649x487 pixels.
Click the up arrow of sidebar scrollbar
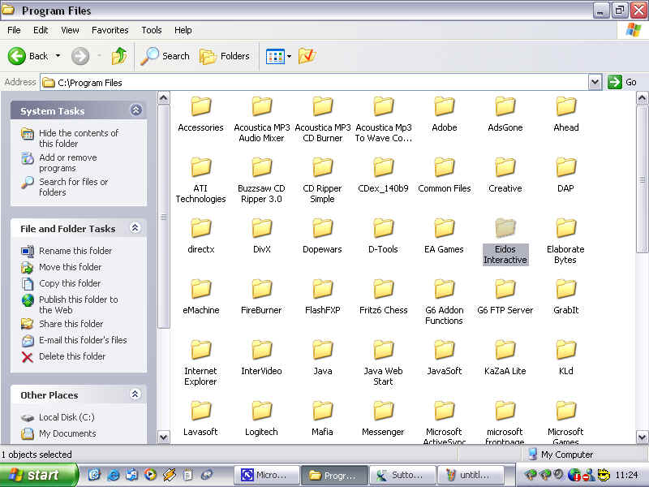pos(164,98)
